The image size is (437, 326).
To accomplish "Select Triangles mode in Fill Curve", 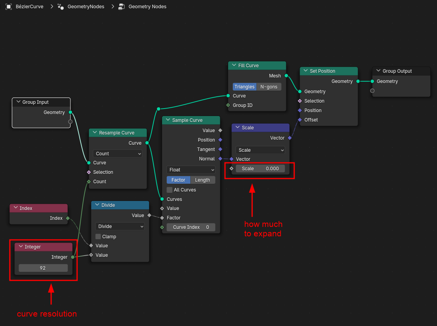I will pyautogui.click(x=244, y=87).
